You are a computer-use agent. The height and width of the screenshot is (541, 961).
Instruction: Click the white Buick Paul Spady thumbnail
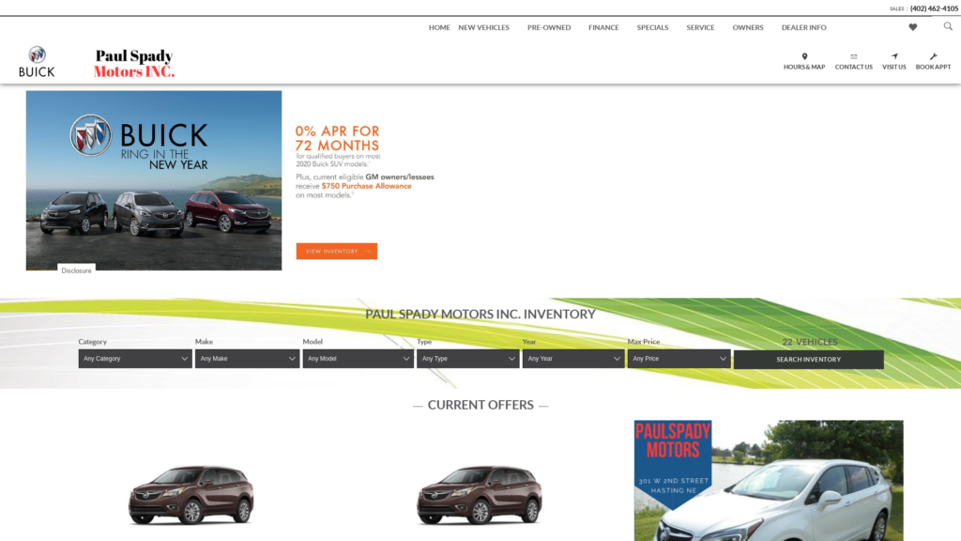768,480
